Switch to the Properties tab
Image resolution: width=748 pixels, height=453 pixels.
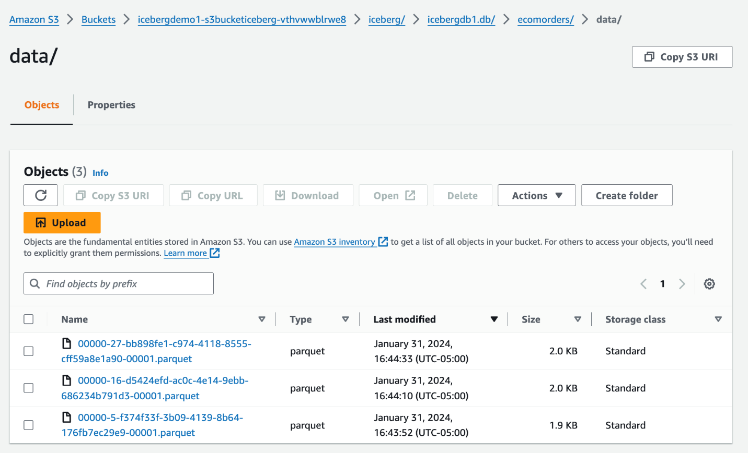click(x=111, y=105)
